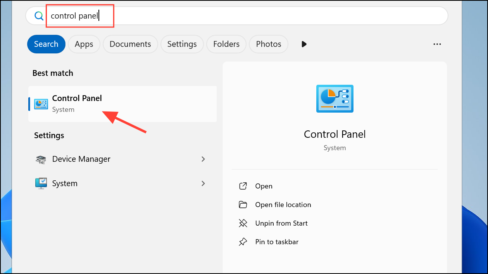Switch to the Apps filter tab

84,44
